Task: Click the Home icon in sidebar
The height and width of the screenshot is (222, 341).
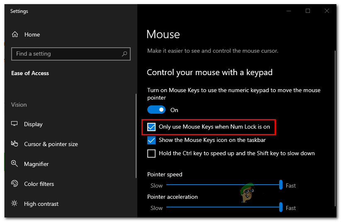Action: tap(15, 34)
